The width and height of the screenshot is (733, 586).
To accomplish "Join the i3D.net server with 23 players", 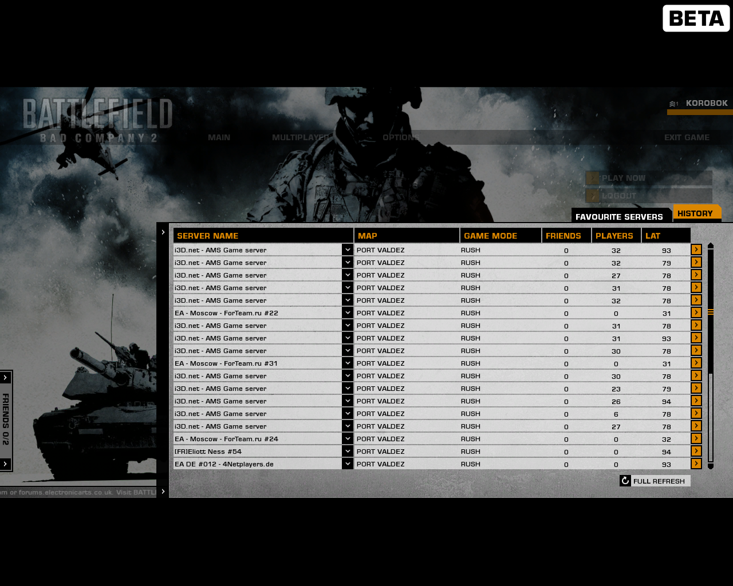I will [x=696, y=388].
